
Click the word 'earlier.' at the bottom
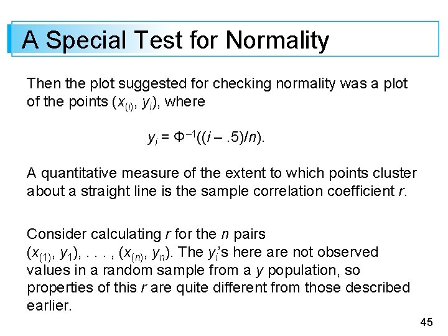pos(49,306)
